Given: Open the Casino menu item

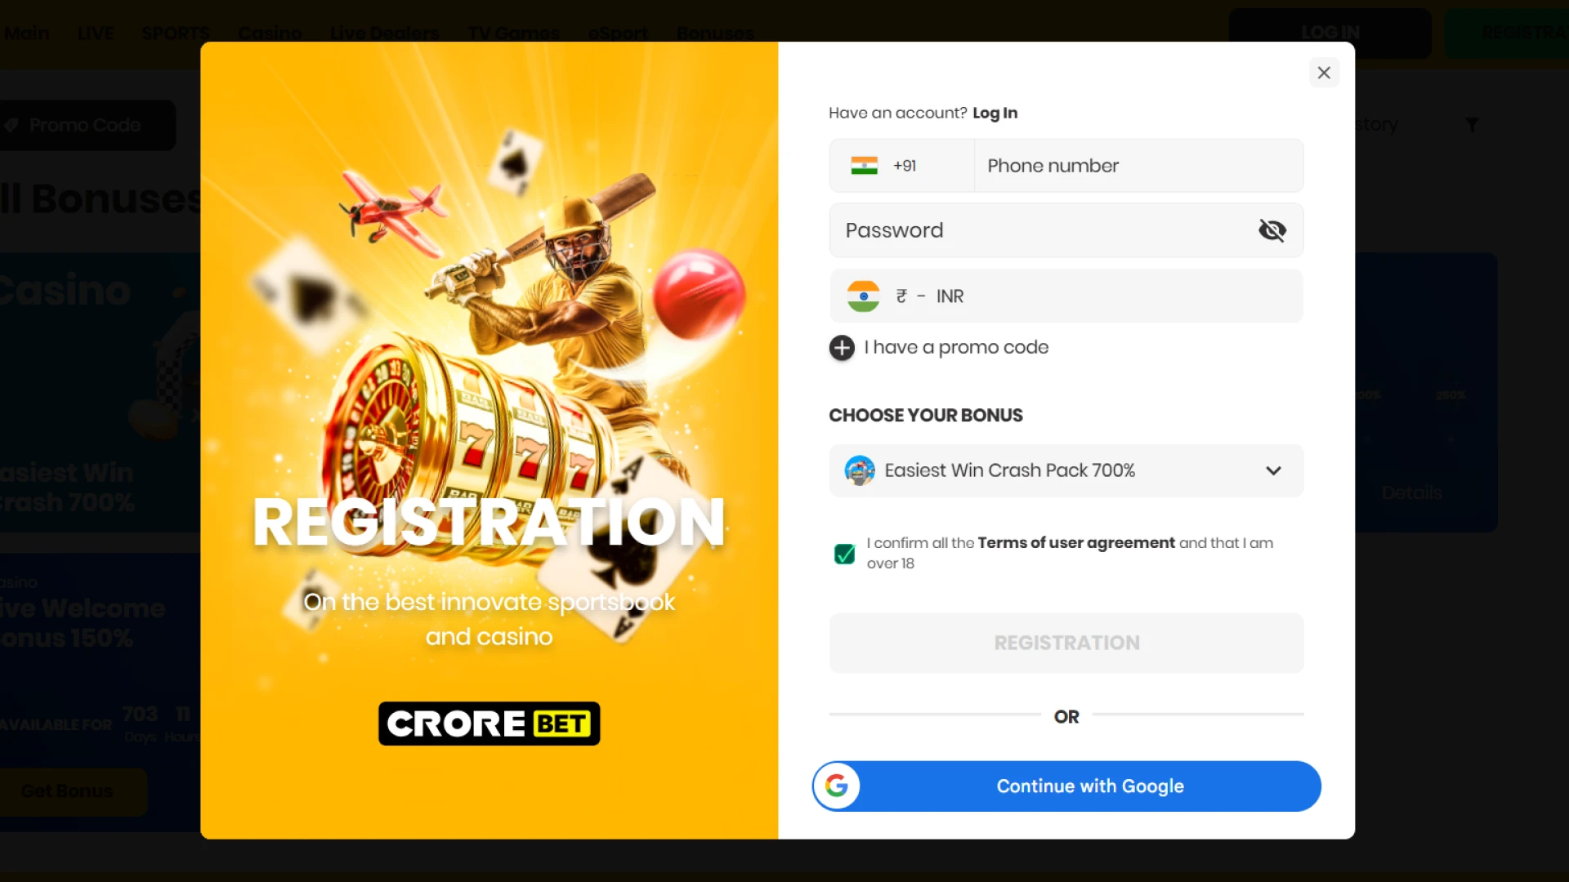Looking at the screenshot, I should (x=270, y=33).
